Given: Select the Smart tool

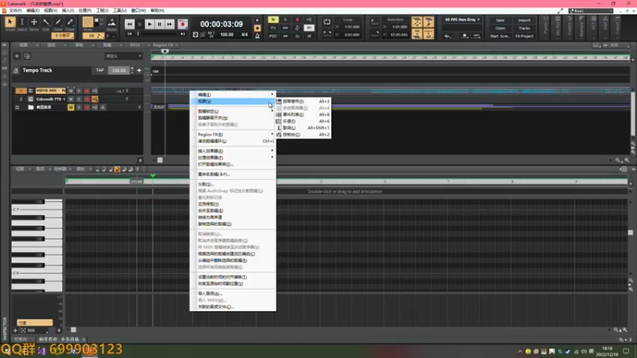Looking at the screenshot, I should 10,23.
